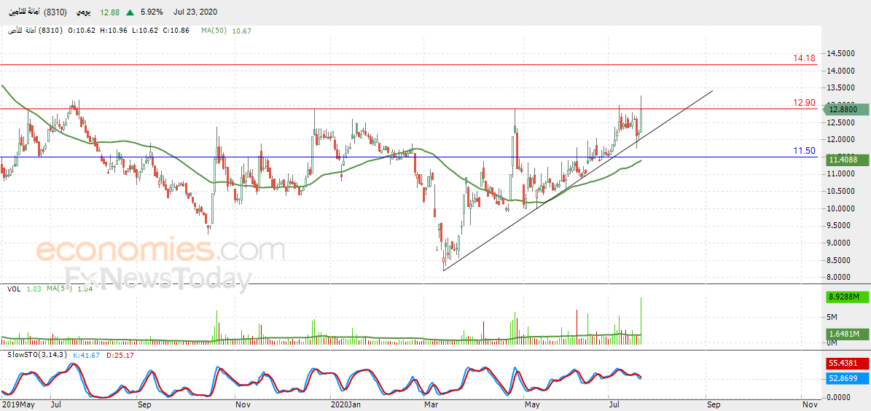This screenshot has width=871, height=411.
Task: Click the VOL indicator label
Action: coord(14,288)
